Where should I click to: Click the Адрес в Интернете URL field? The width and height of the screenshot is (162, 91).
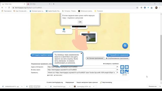pos(82,67)
